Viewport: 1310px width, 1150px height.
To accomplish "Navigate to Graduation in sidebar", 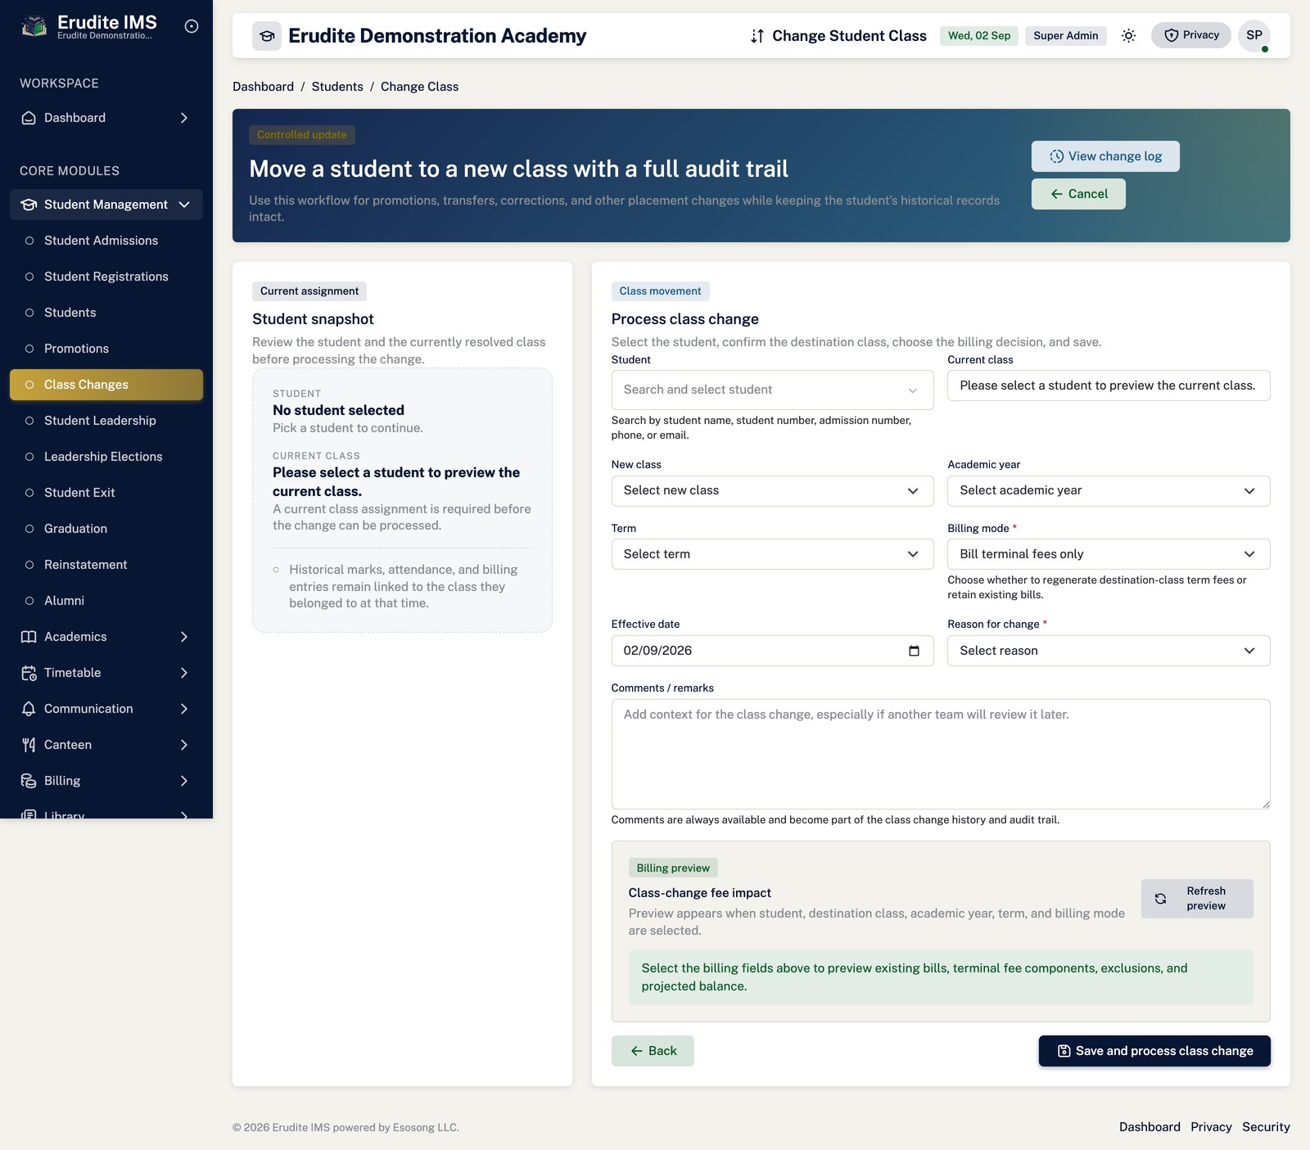I will pyautogui.click(x=106, y=529).
